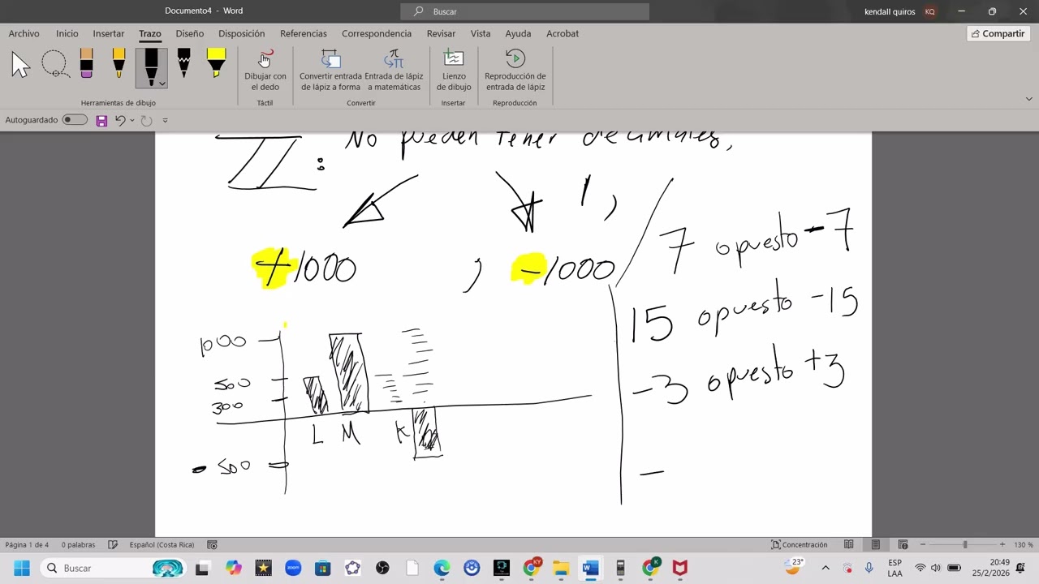1039x584 pixels.
Task: Choose the black galaxy pen
Action: click(183, 64)
